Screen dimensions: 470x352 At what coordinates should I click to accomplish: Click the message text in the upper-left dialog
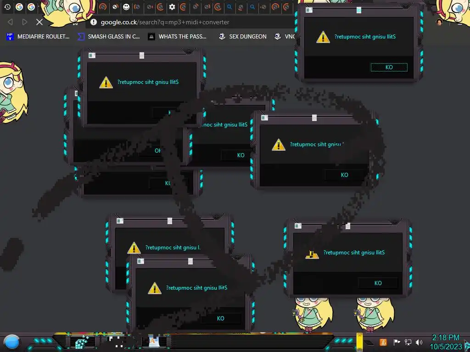click(x=148, y=82)
